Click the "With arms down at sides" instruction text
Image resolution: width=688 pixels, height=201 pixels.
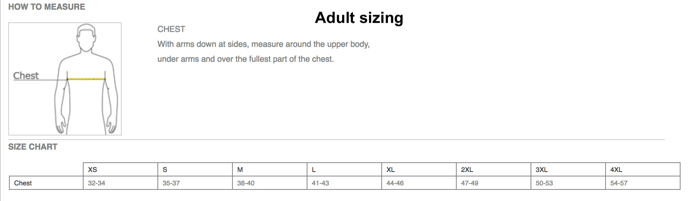click(x=263, y=44)
